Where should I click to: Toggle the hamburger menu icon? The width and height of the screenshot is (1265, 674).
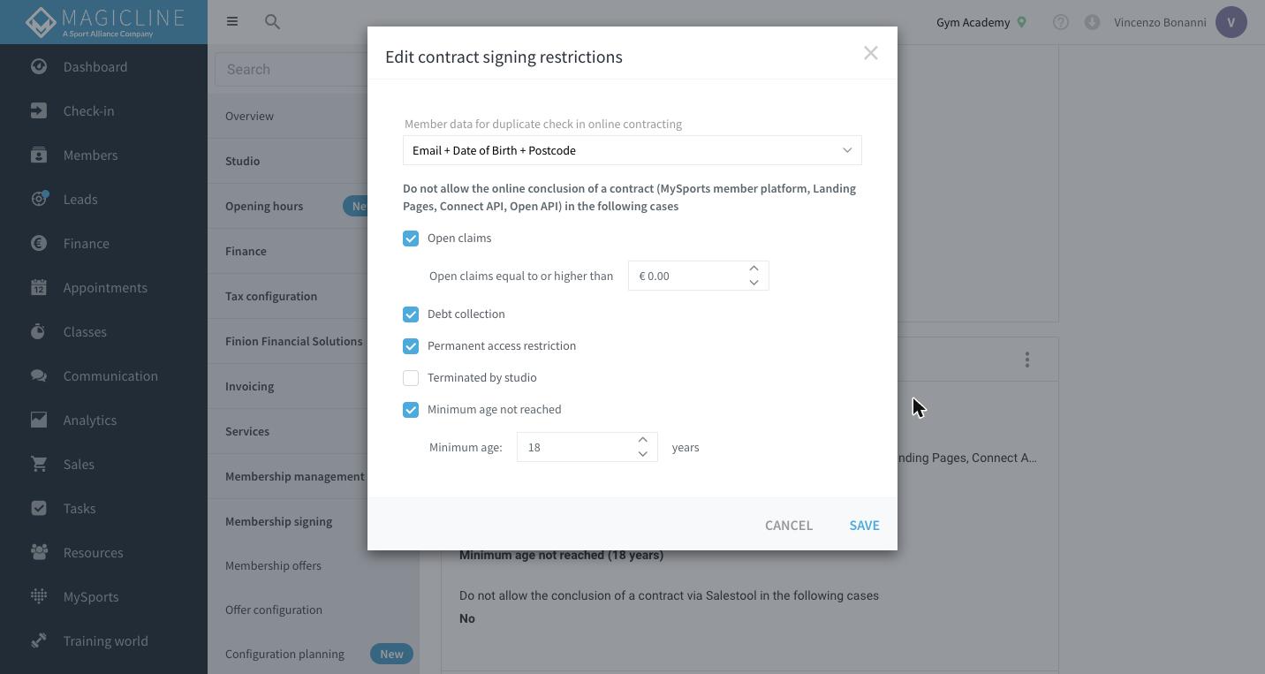232,21
